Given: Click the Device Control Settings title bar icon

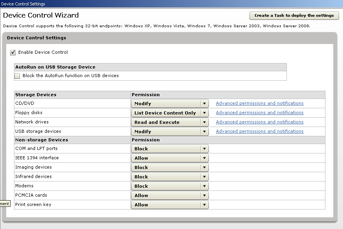Looking at the screenshot, I should (x=3, y=3).
